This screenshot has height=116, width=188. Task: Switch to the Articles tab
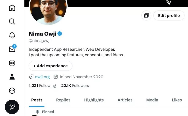pyautogui.click(x=125, y=100)
